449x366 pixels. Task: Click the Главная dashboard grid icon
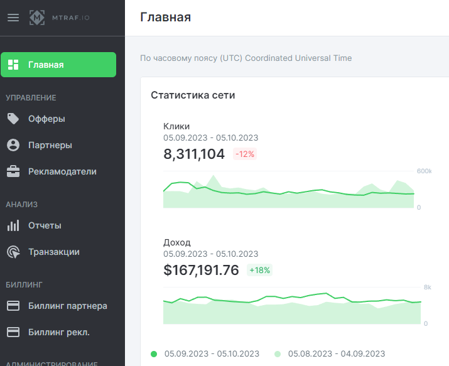[x=13, y=65]
